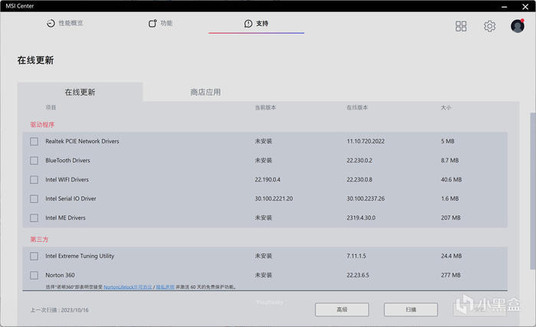Check Norton 360 checkbox
The image size is (536, 327).
[x=34, y=276]
